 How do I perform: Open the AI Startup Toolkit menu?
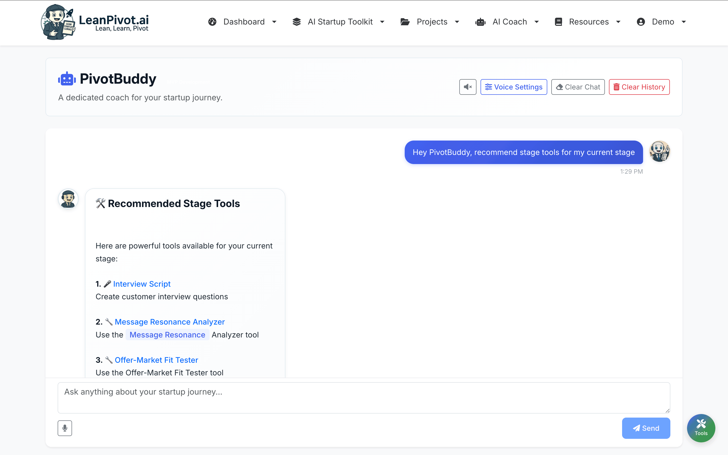tap(340, 22)
